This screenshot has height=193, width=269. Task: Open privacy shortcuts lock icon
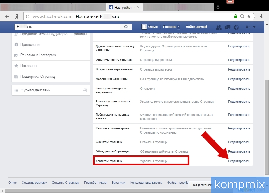(248, 27)
